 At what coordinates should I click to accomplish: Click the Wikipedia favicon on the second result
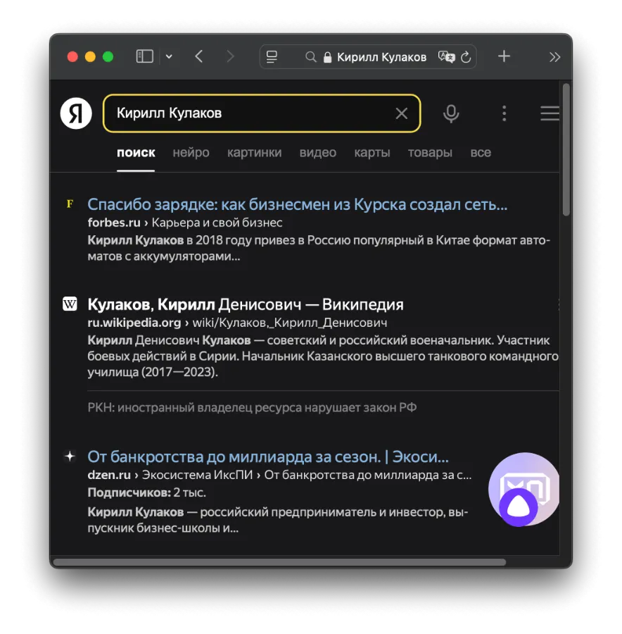69,304
